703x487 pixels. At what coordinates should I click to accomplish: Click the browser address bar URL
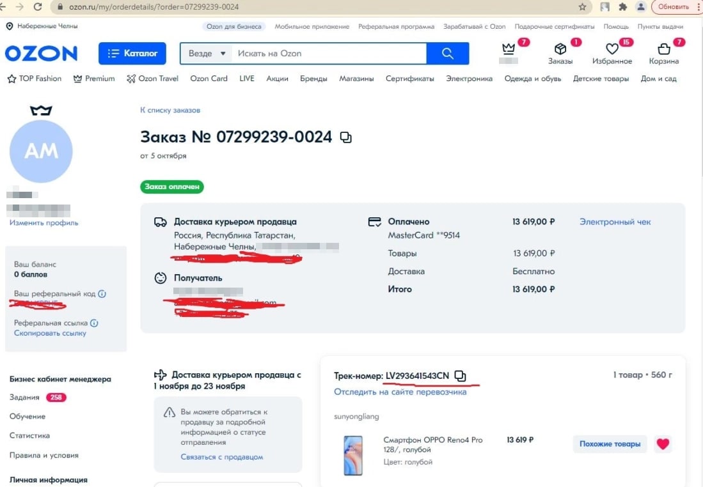(x=154, y=7)
